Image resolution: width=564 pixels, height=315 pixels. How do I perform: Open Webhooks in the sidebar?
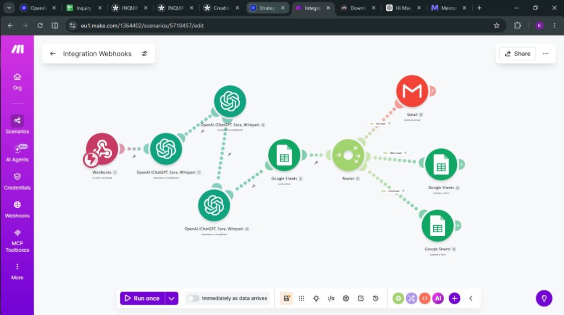click(x=17, y=210)
